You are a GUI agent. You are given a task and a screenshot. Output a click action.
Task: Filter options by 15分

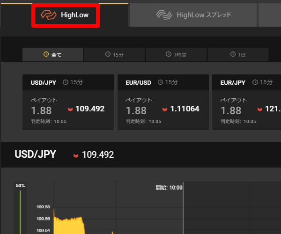pos(114,54)
